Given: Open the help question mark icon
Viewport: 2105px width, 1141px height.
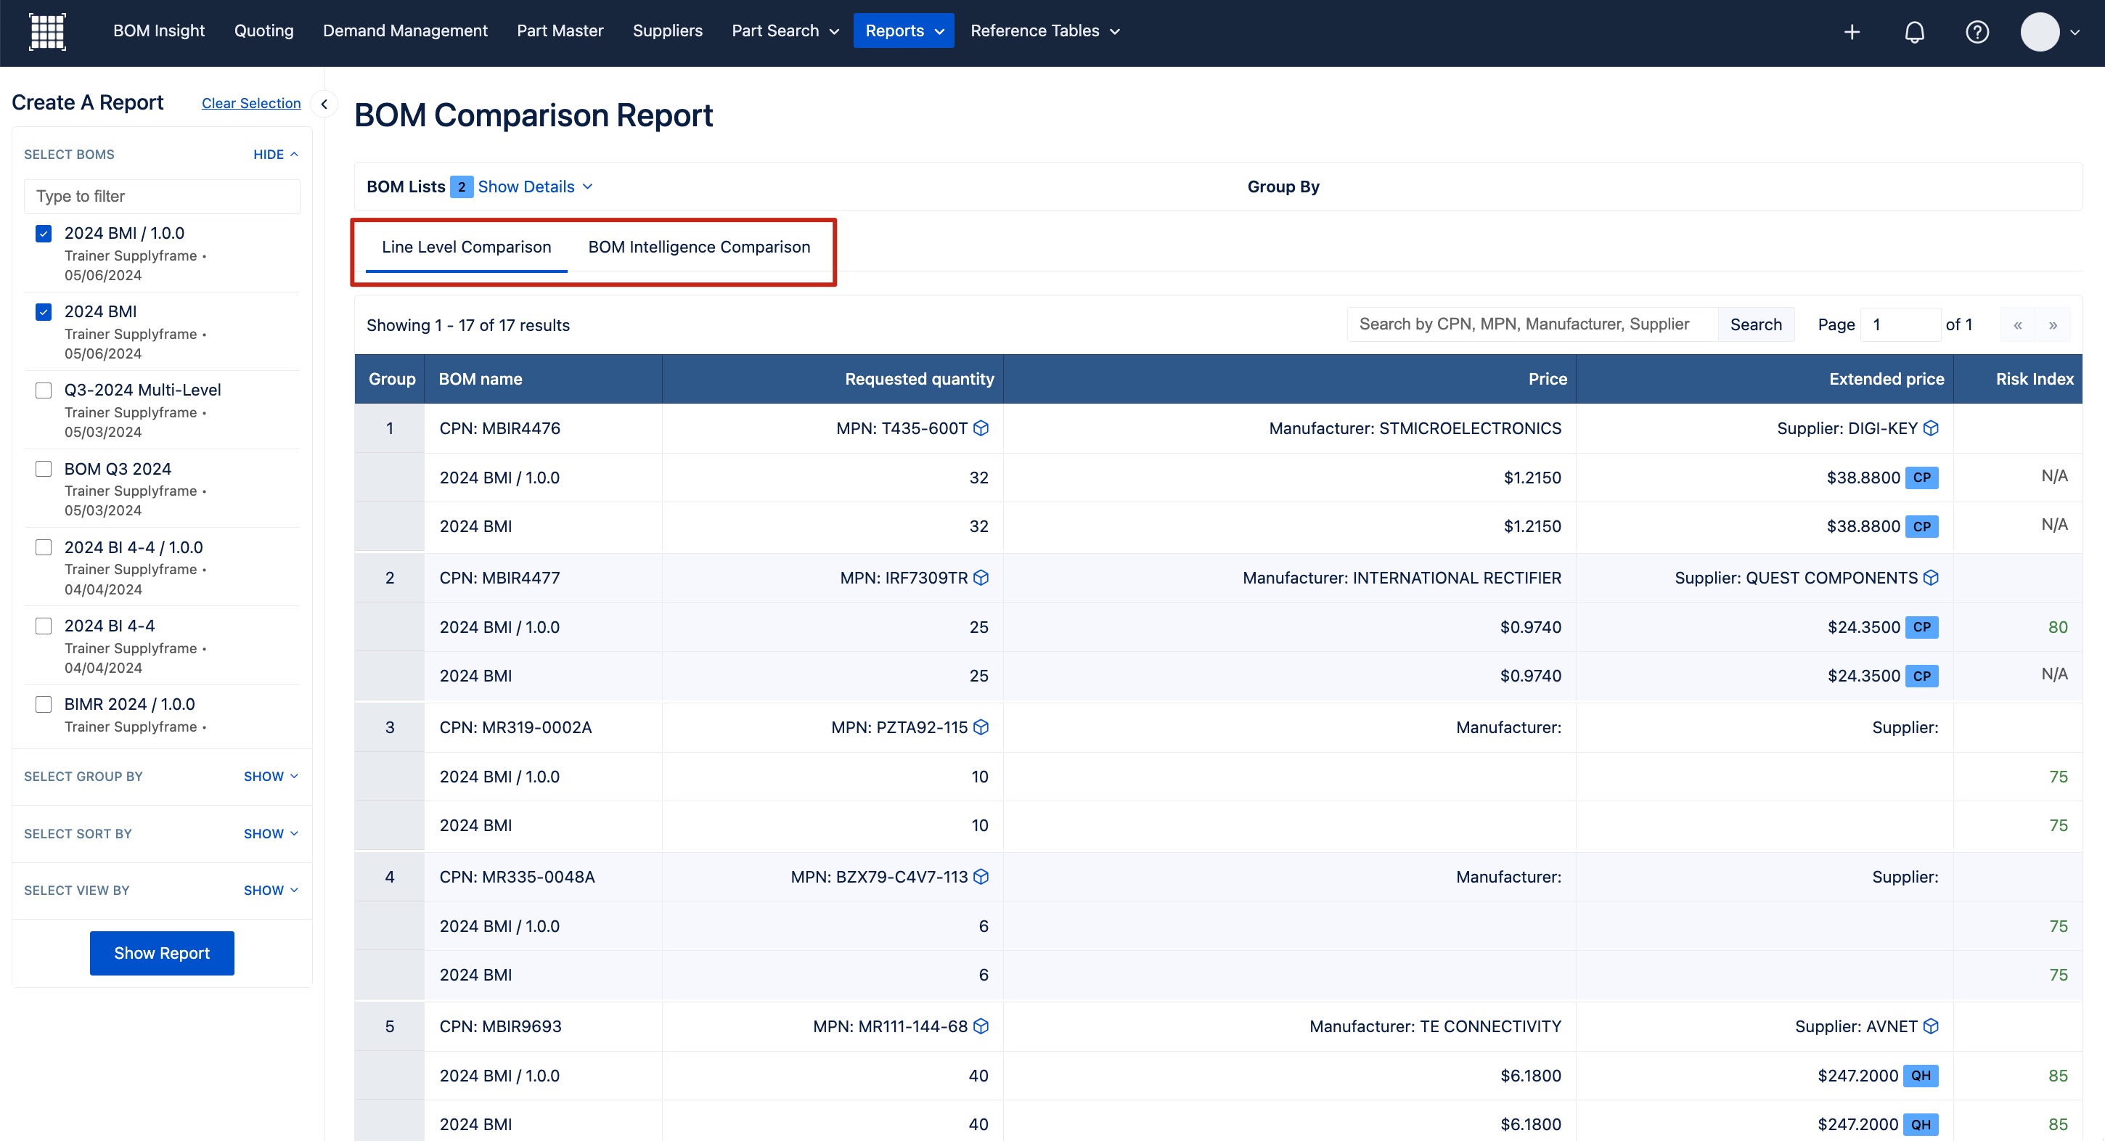Looking at the screenshot, I should click(x=1977, y=32).
